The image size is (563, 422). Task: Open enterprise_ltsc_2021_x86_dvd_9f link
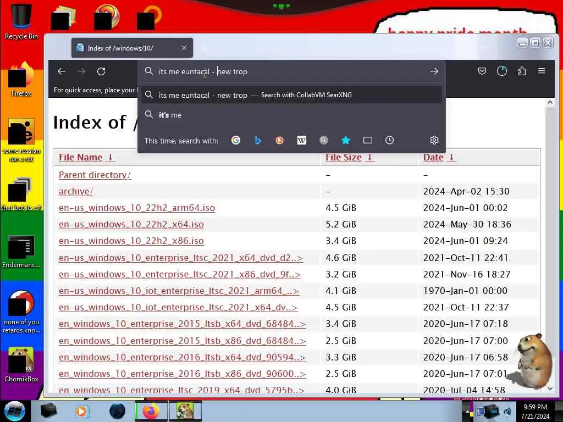[180, 274]
